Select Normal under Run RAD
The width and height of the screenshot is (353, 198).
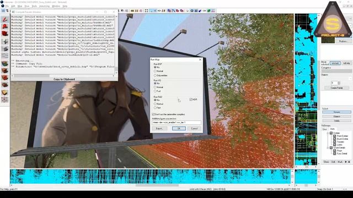point(155,104)
